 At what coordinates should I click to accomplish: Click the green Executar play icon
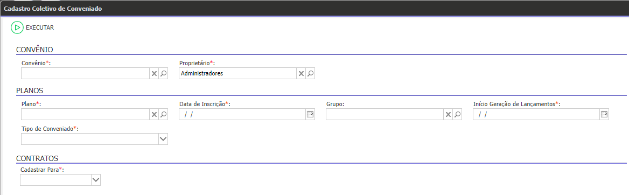(x=17, y=27)
